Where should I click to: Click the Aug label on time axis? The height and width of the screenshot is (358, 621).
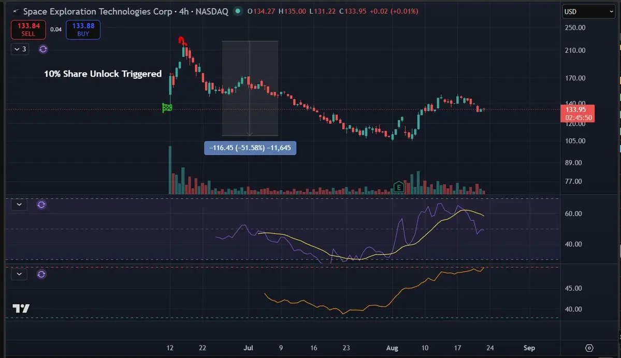point(392,348)
